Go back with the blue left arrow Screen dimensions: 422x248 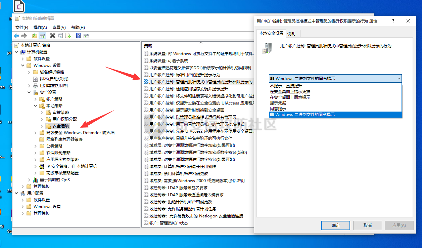pyautogui.click(x=16, y=36)
